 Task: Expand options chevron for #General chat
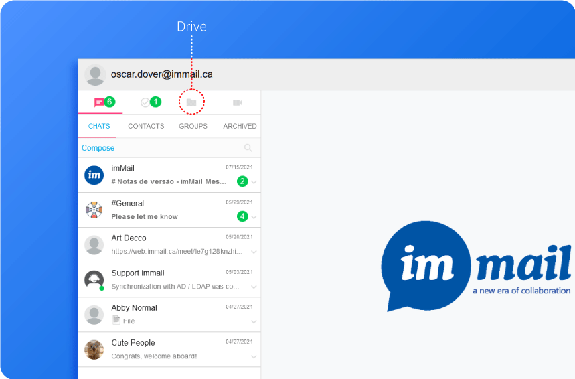click(x=254, y=217)
